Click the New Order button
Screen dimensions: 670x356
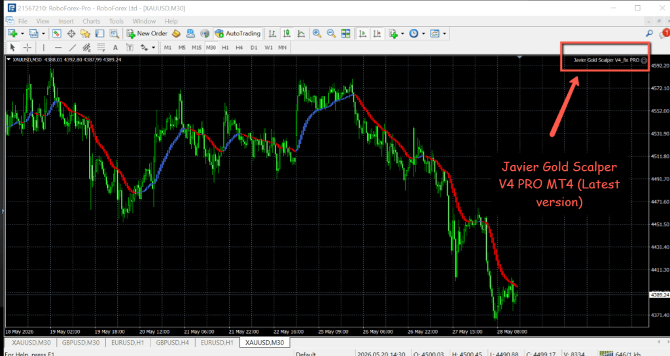pos(147,33)
